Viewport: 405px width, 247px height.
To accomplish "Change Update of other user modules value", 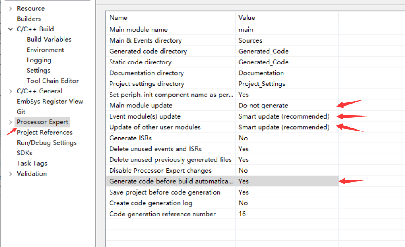I will 284,127.
